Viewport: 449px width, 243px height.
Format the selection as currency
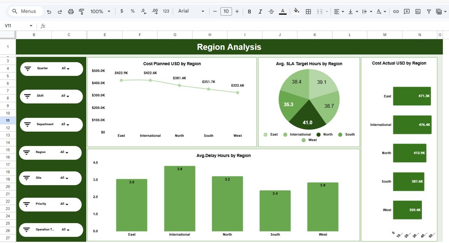[121, 11]
